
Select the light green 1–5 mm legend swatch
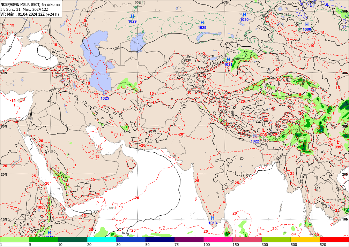[x=14, y=240]
